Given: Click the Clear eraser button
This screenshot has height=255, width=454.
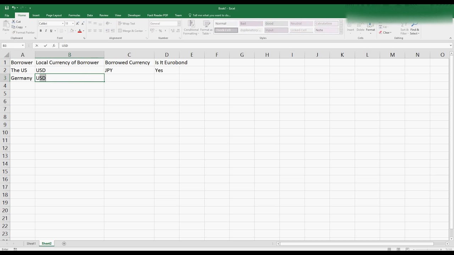Looking at the screenshot, I should 385,33.
